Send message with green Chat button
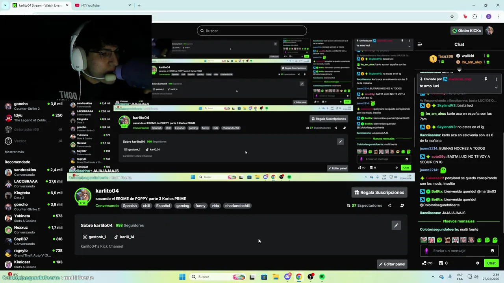The width and height of the screenshot is (504, 283). click(491, 263)
